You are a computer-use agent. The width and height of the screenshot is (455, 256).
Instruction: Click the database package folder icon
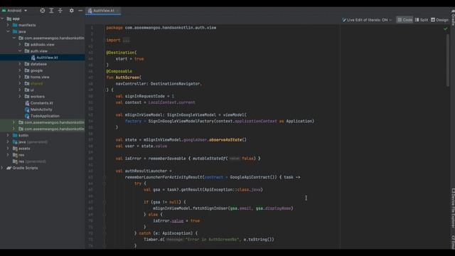click(27, 64)
